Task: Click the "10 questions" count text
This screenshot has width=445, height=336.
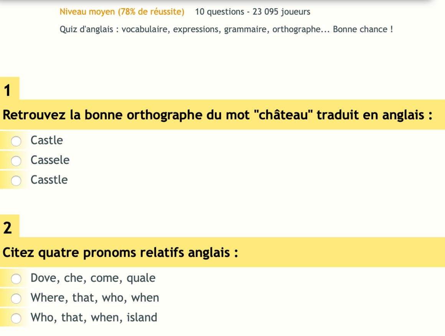Action: coord(219,12)
